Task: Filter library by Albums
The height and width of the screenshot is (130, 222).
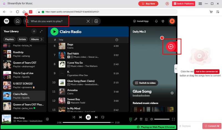Action: click(x=35, y=39)
